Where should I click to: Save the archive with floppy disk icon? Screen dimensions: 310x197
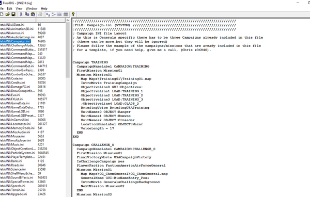tap(13, 14)
